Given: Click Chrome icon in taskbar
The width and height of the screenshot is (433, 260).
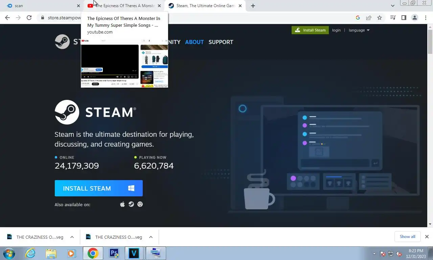Looking at the screenshot, I should pos(93,253).
